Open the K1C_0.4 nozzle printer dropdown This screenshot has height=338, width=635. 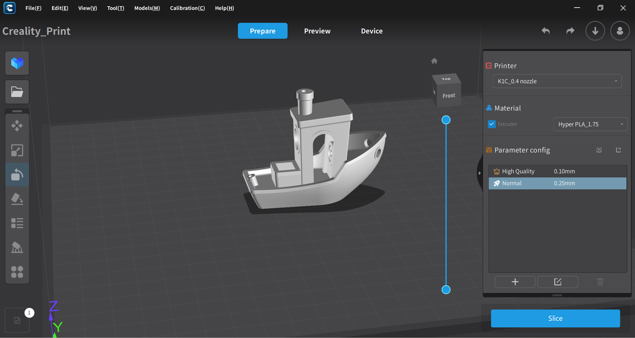pyautogui.click(x=557, y=81)
